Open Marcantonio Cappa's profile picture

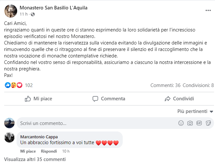(x=9, y=137)
